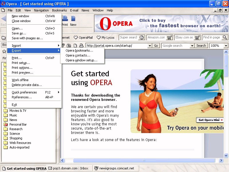Select Exit in File menu
The height and width of the screenshot is (172, 229).
[x=34, y=105]
